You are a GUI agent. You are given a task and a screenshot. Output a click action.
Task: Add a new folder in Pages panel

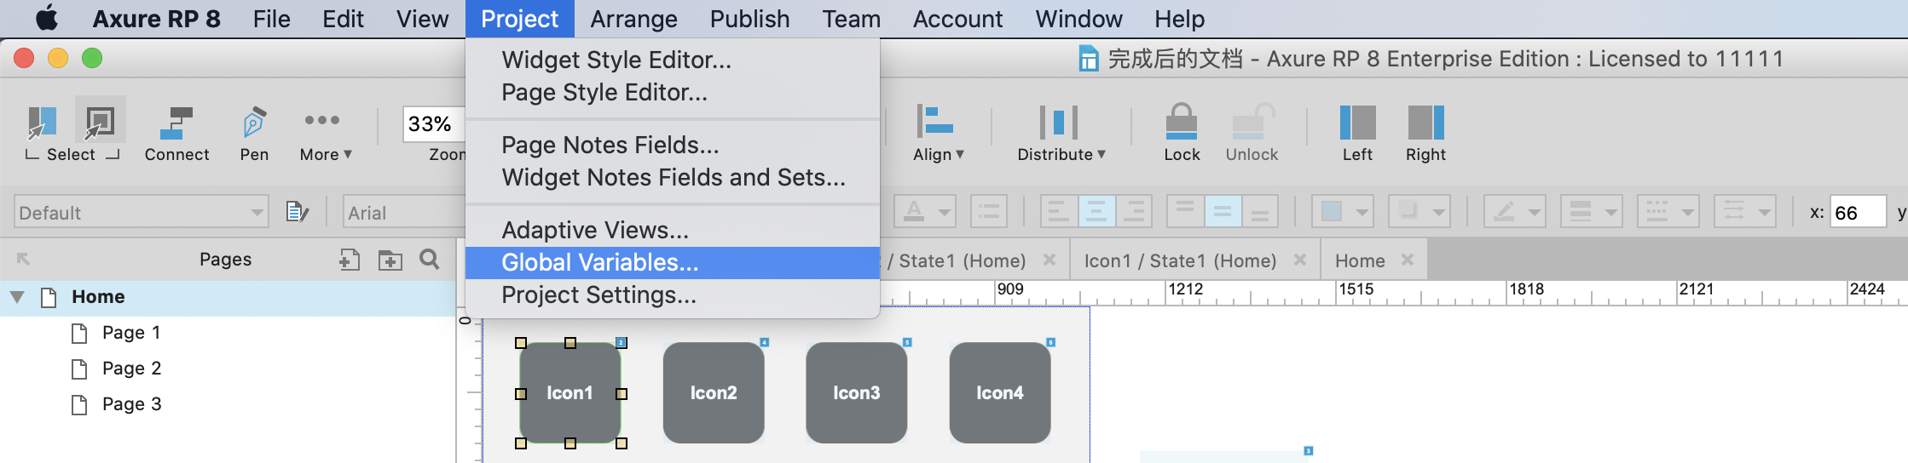pyautogui.click(x=390, y=260)
